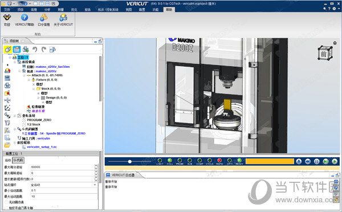Enable the 无动画仿真 checkbox

6,202
